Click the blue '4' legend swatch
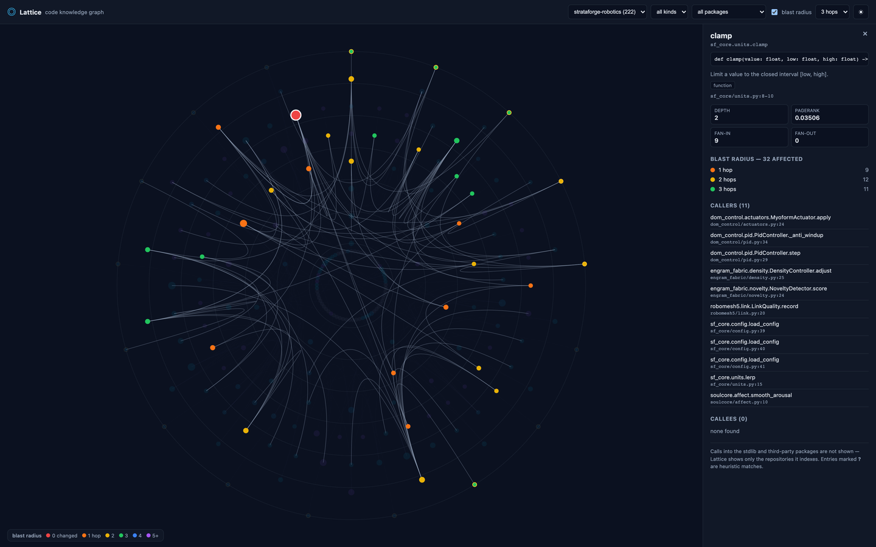This screenshot has height=547, width=876. 134,535
